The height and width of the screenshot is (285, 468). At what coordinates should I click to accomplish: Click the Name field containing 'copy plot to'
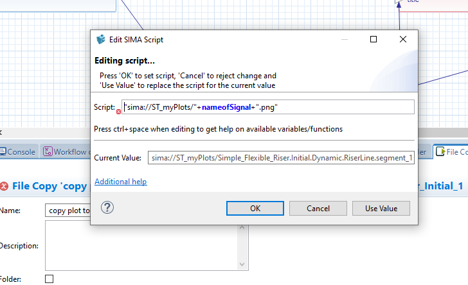point(67,211)
